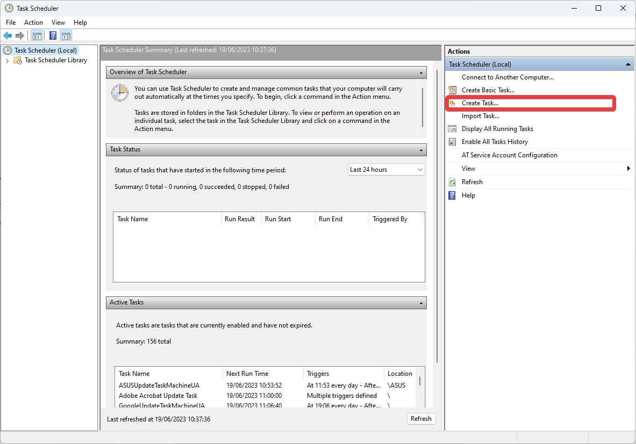The height and width of the screenshot is (444, 636).
Task: Click the Enable All Tasks History icon
Action: (x=453, y=142)
